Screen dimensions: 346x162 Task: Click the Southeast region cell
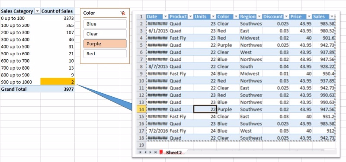point(251,138)
